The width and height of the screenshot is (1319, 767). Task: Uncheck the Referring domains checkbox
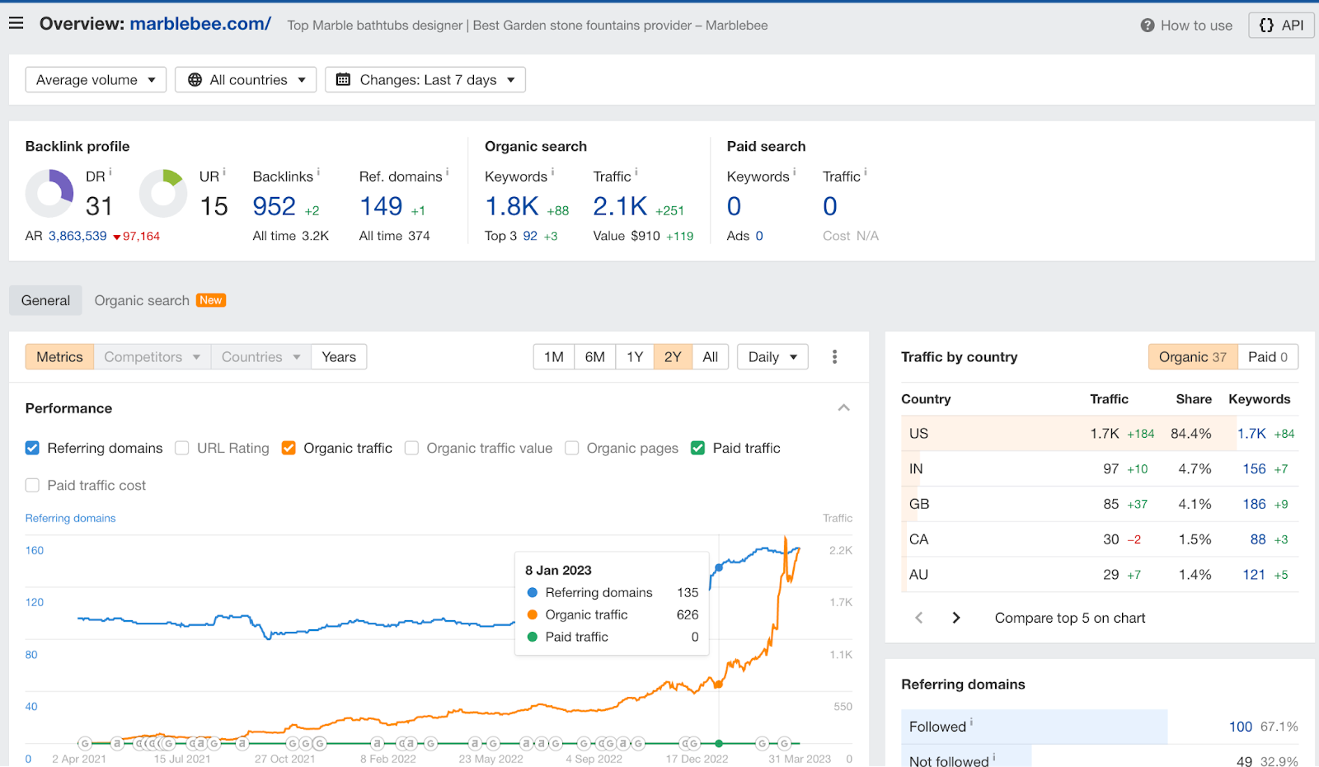pyautogui.click(x=32, y=448)
